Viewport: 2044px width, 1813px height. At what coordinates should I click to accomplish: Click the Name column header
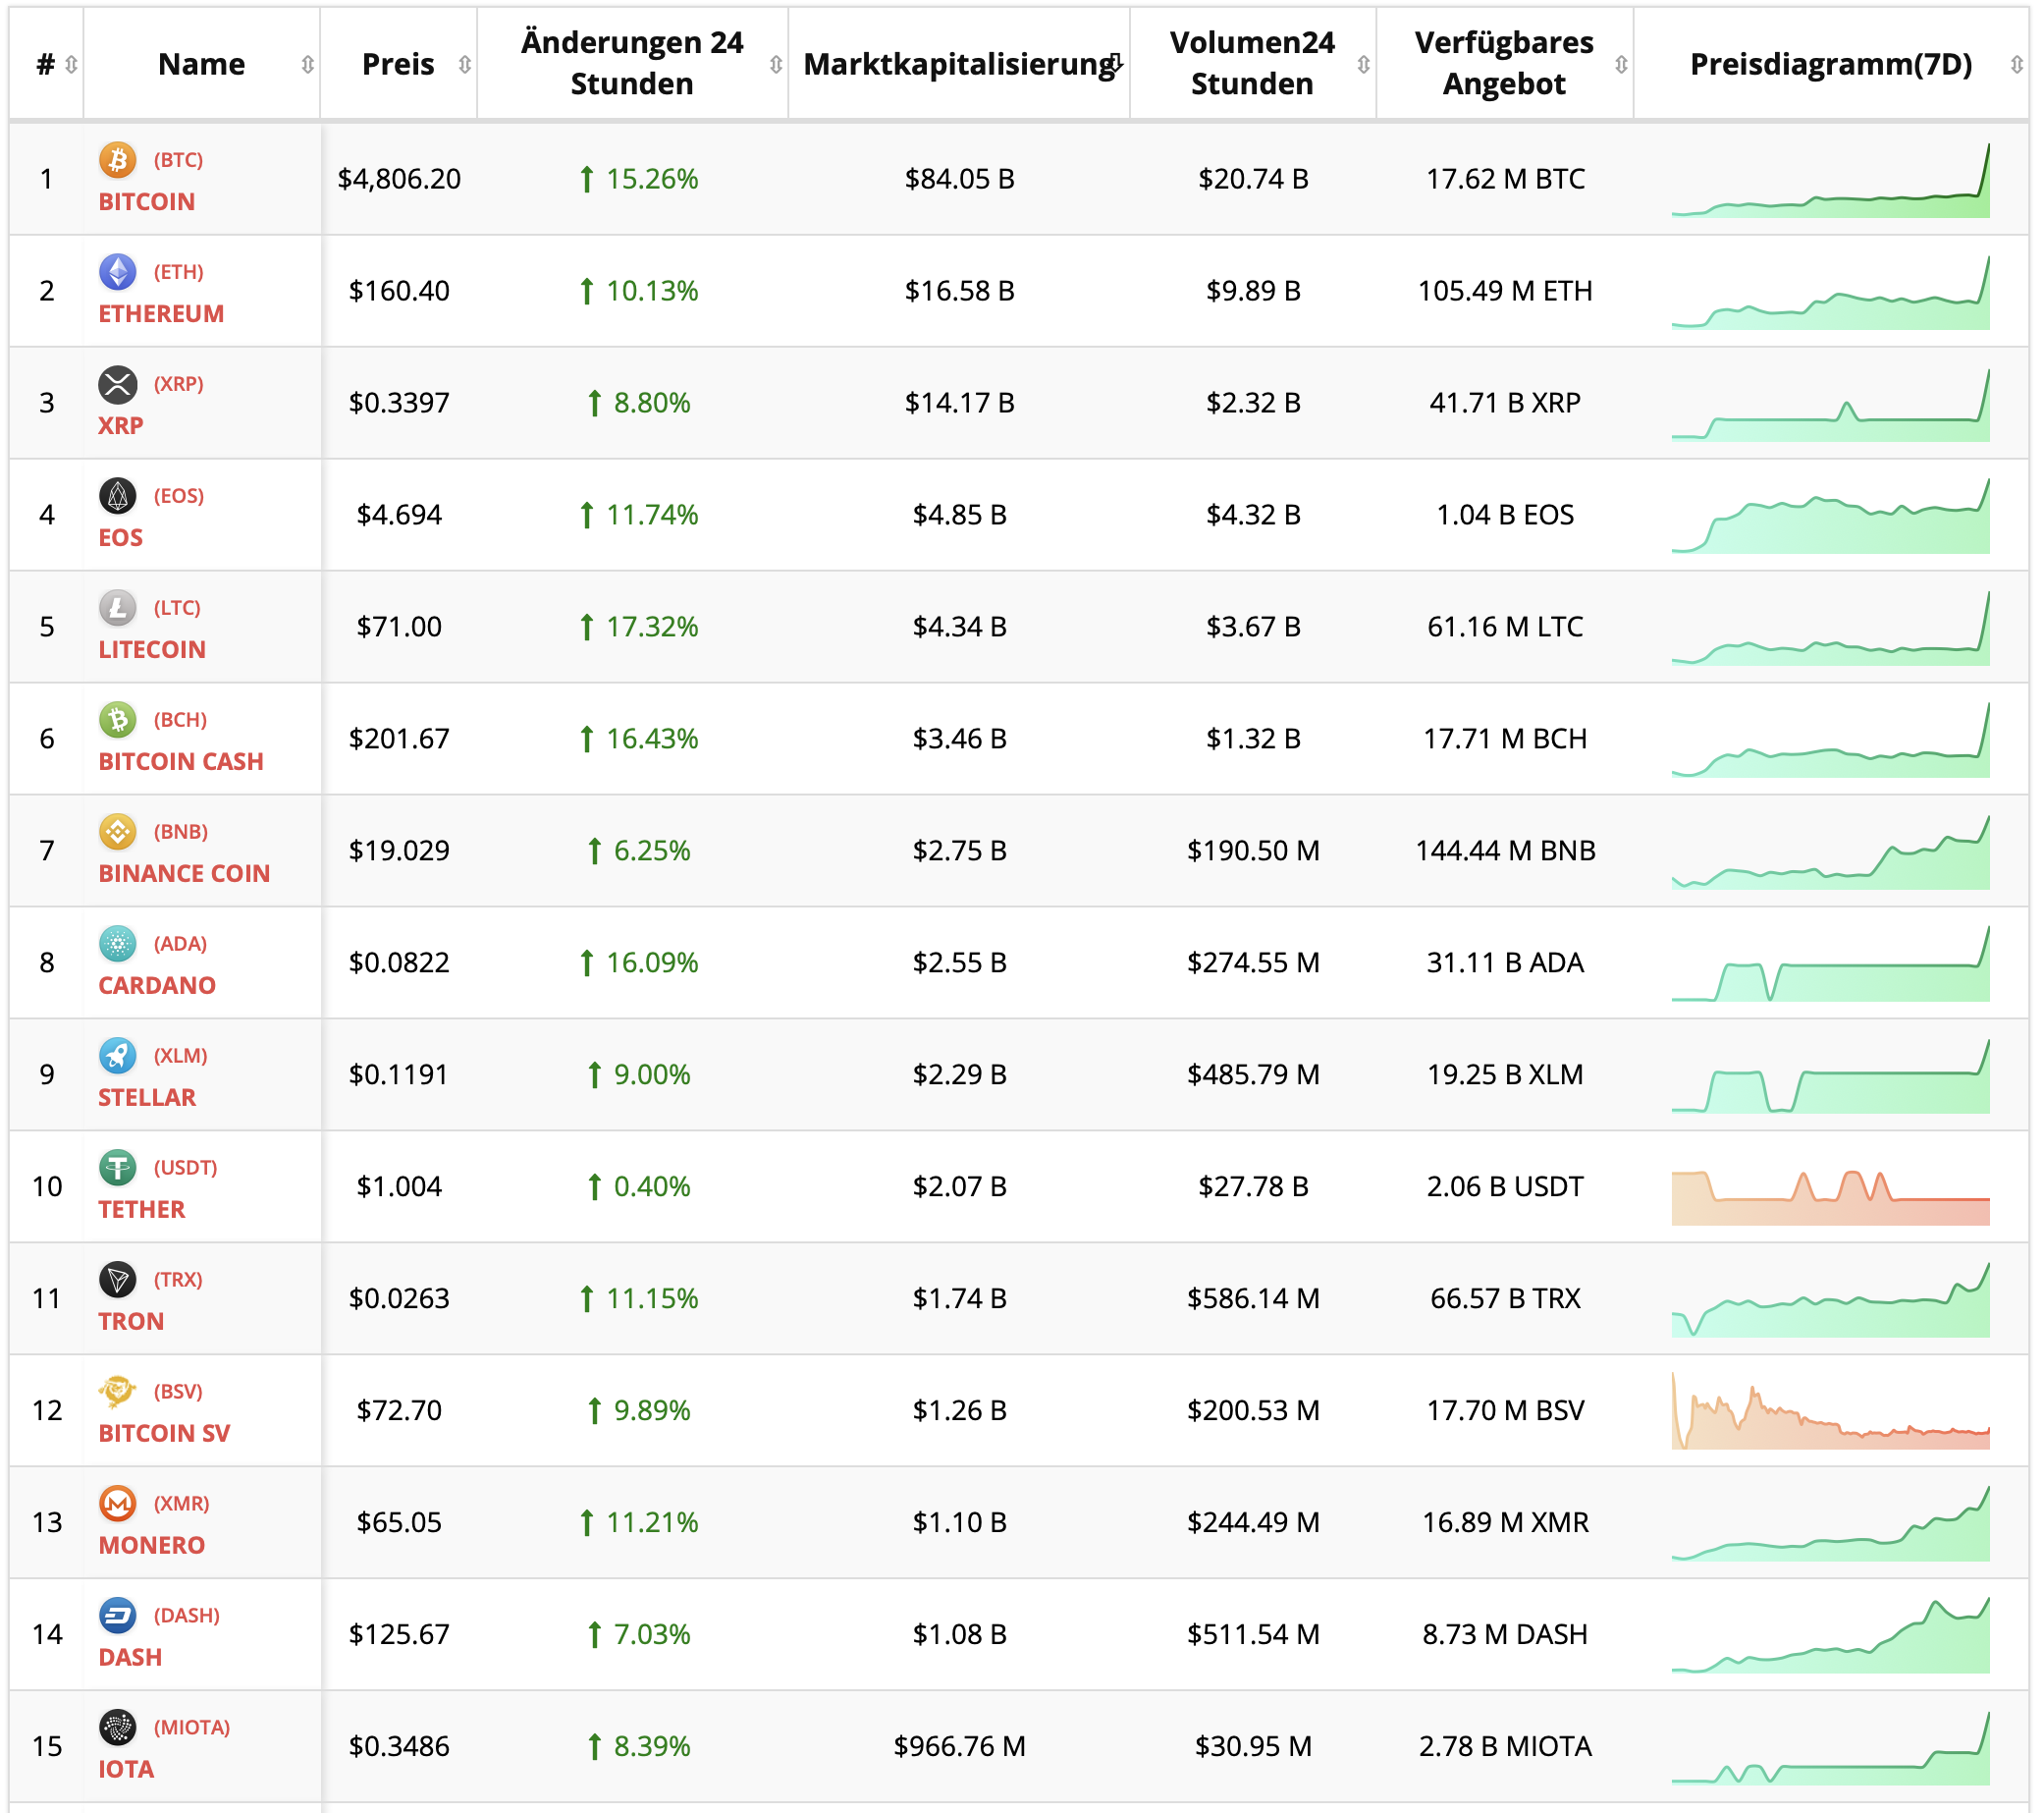coord(201,65)
